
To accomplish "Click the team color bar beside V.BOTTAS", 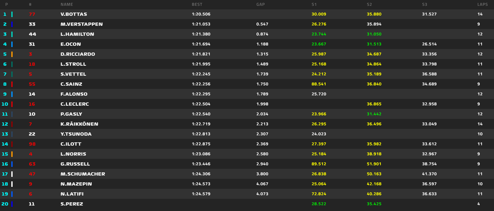I will click(12, 14).
